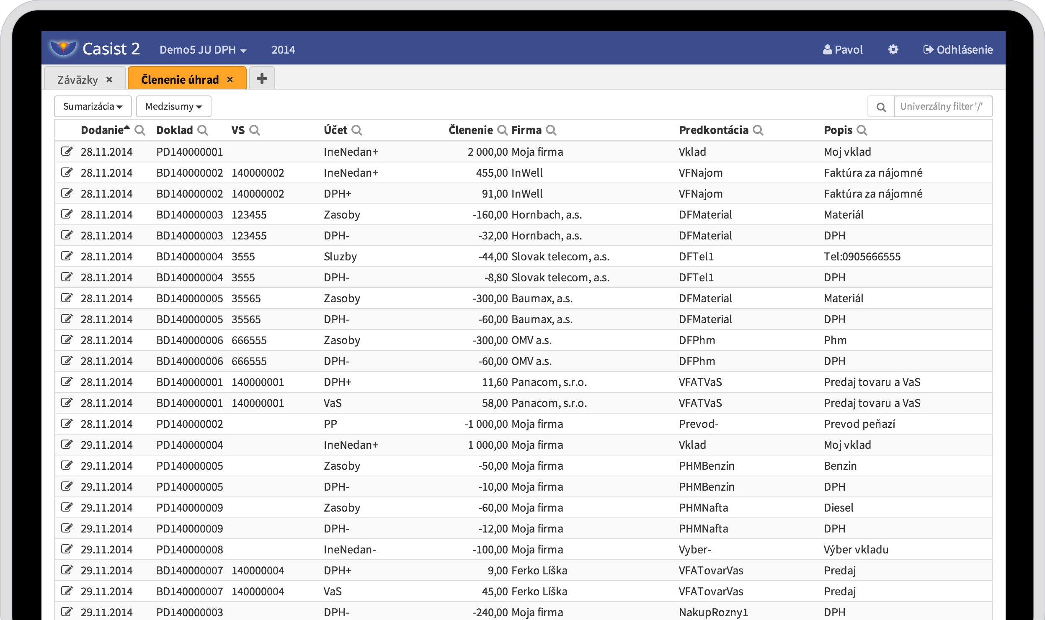Click Odhlásenie to log out
The height and width of the screenshot is (620, 1045).
[x=958, y=50]
